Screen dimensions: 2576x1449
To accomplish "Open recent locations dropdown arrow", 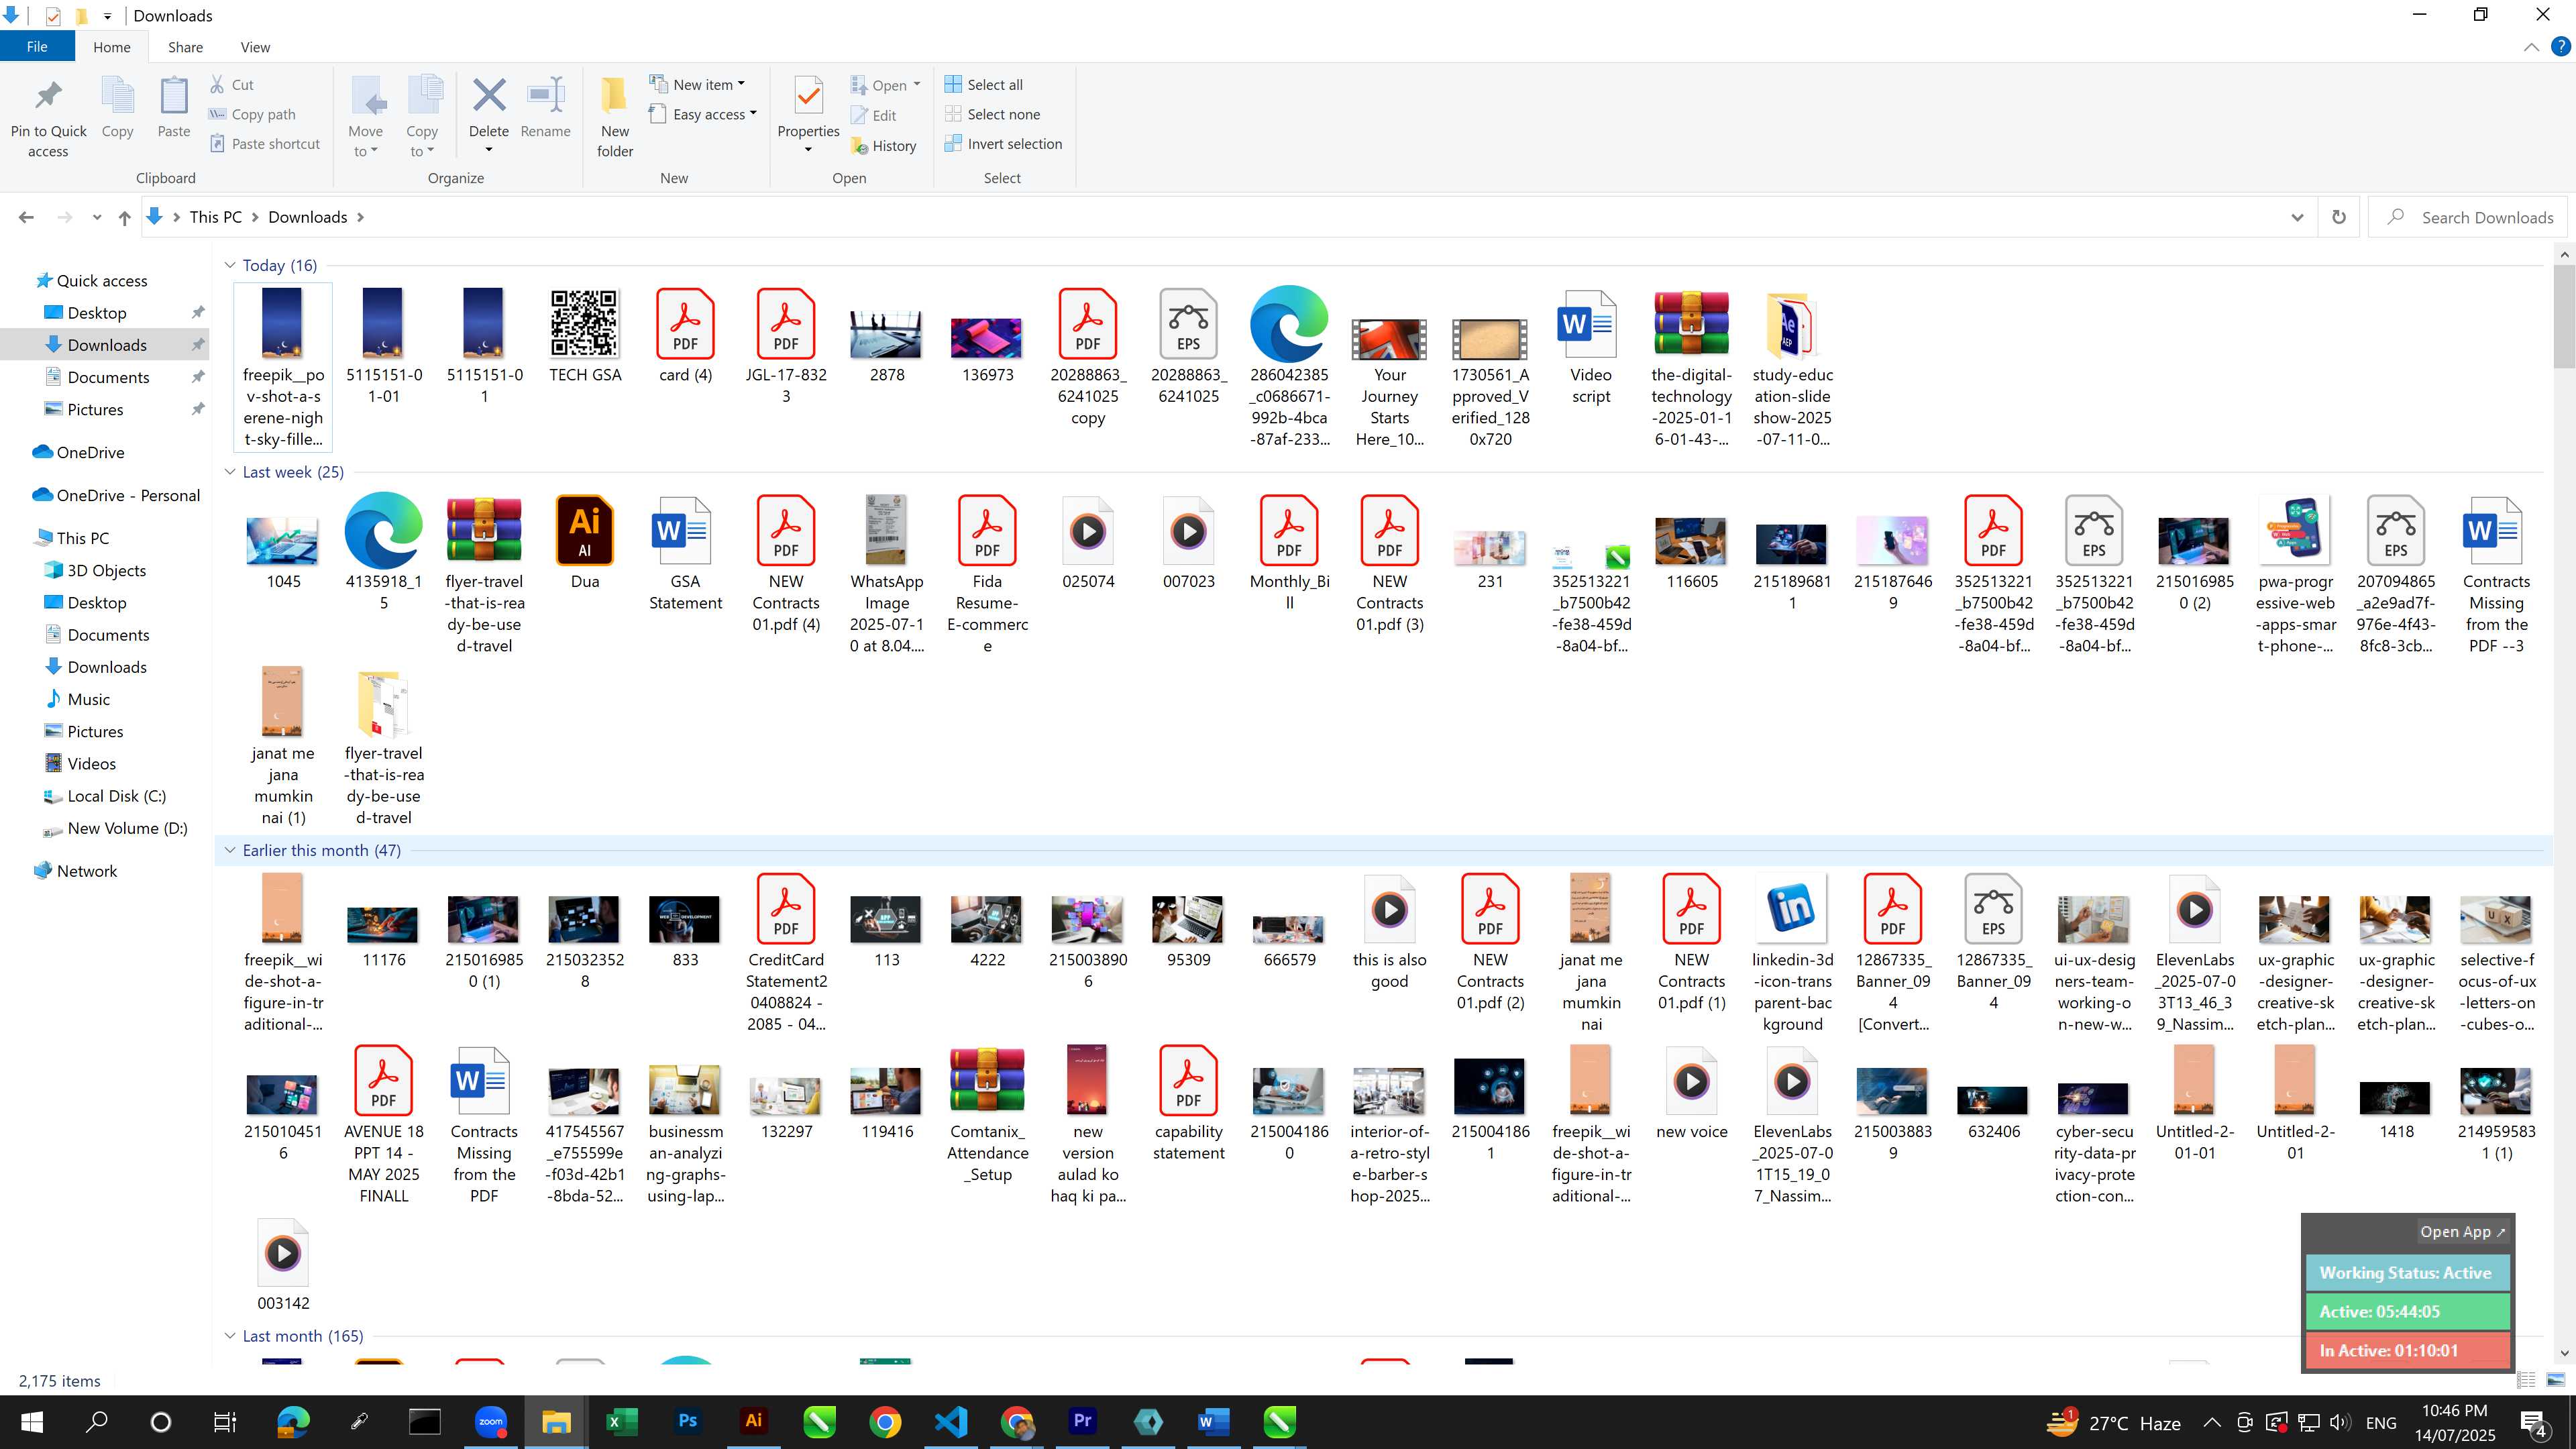I will pos(96,217).
